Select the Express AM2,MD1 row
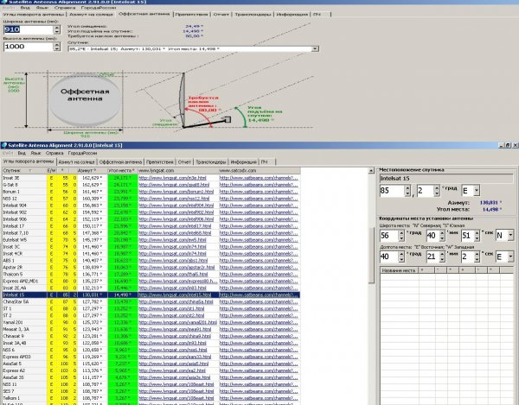 click(x=151, y=282)
